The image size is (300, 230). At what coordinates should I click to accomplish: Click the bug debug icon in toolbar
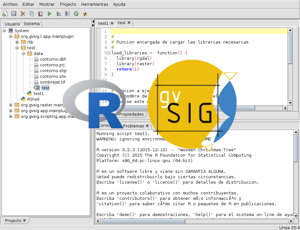click(x=85, y=14)
